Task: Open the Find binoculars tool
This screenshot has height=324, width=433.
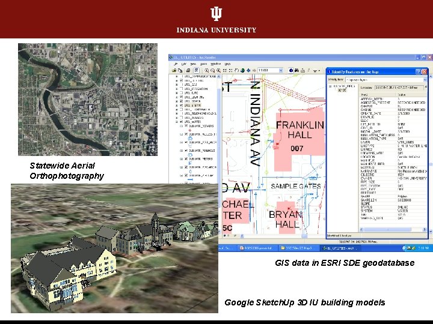Action: (x=296, y=71)
